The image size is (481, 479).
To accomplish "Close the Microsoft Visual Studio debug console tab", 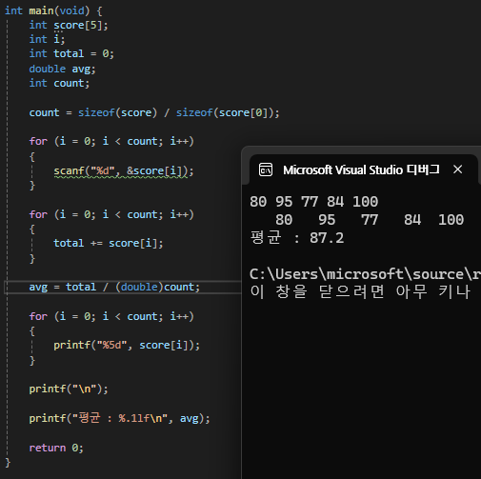I will coord(457,170).
